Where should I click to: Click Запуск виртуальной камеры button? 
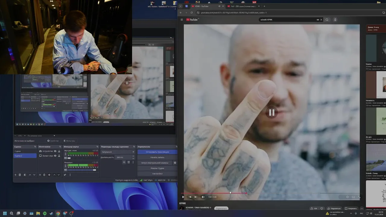[x=155, y=163]
